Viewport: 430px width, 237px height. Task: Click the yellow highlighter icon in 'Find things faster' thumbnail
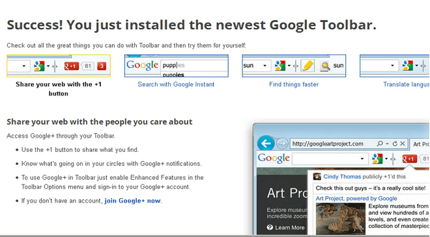pos(308,66)
